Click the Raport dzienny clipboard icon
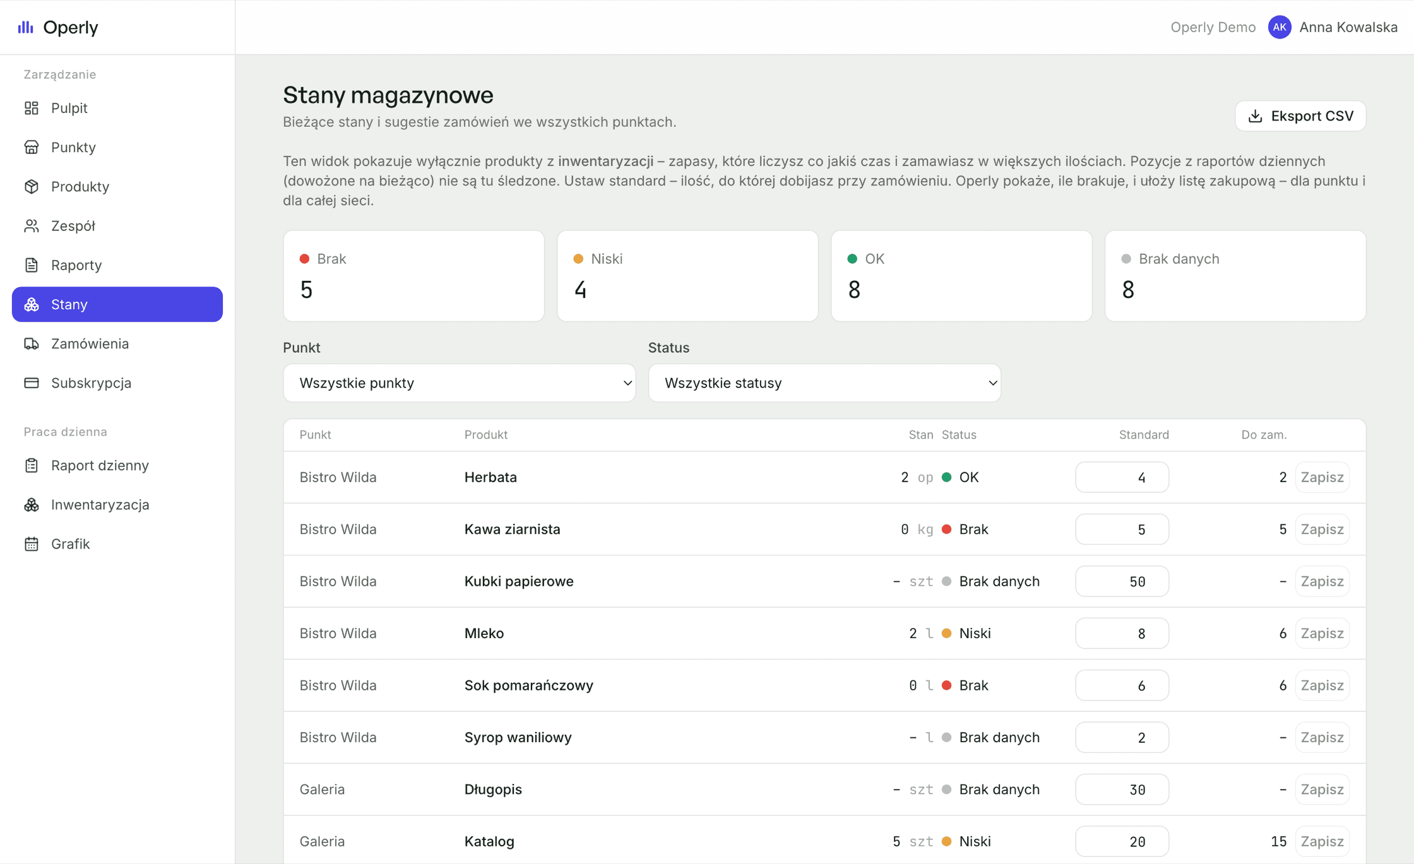The width and height of the screenshot is (1414, 864). coord(32,465)
